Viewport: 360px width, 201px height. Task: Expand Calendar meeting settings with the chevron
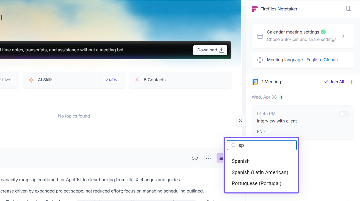click(343, 36)
